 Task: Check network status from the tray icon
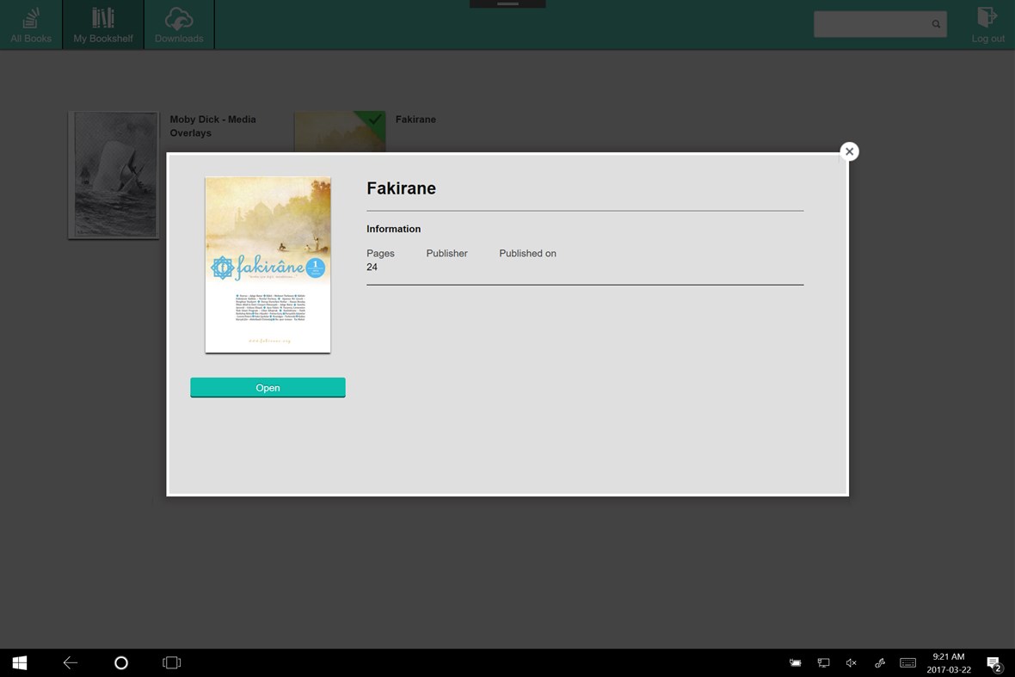tap(823, 662)
